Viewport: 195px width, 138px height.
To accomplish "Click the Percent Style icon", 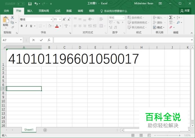I will tap(118, 23).
